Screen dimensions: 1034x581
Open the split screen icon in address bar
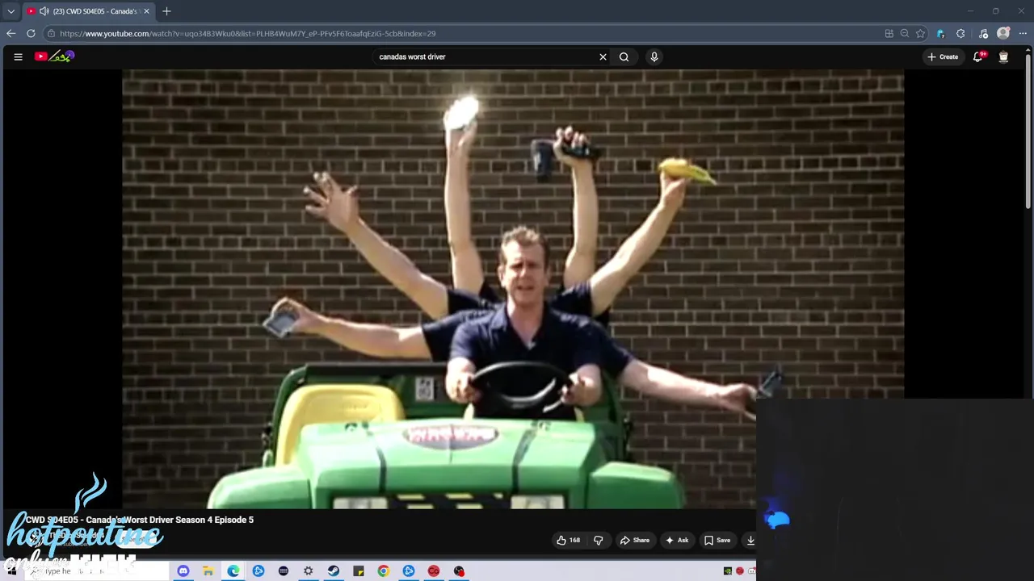pyautogui.click(x=889, y=33)
